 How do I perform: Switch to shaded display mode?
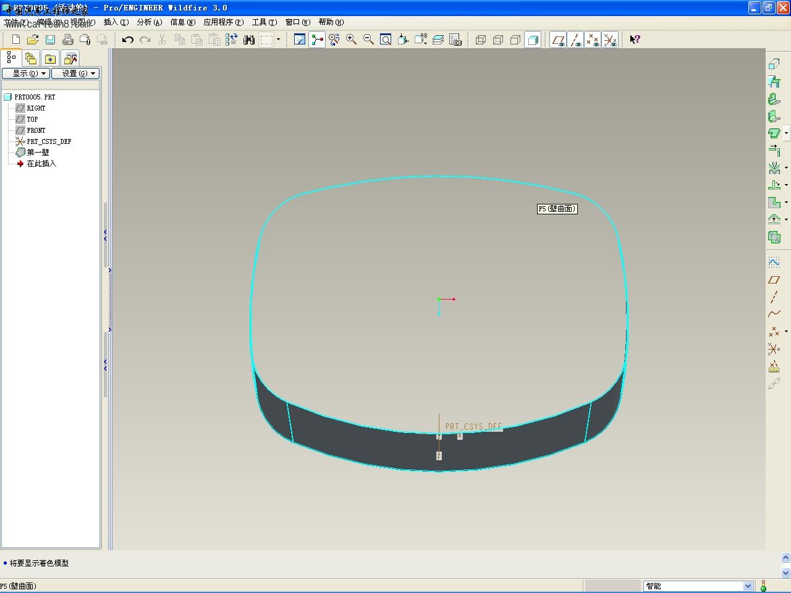(x=533, y=40)
